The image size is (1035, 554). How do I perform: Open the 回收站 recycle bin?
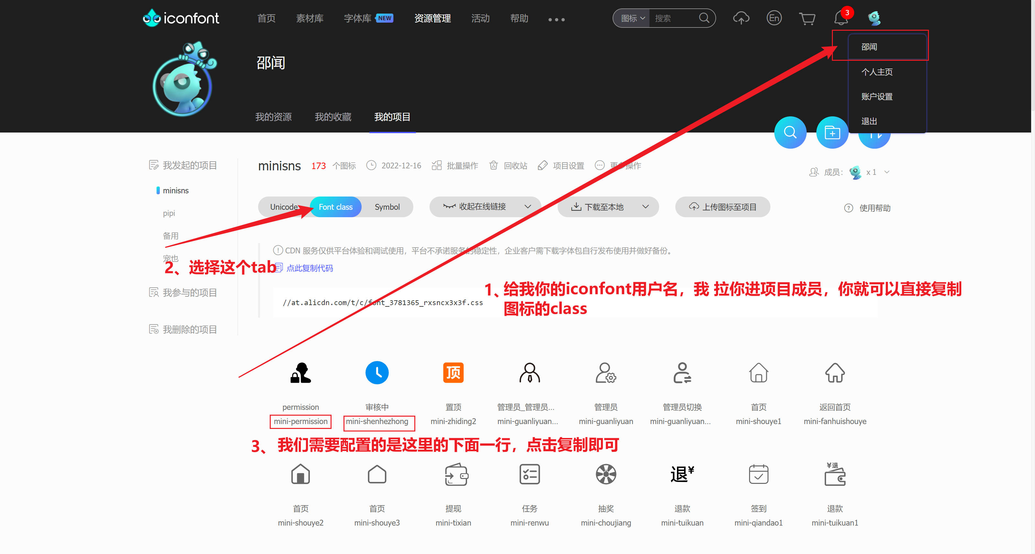[508, 165]
